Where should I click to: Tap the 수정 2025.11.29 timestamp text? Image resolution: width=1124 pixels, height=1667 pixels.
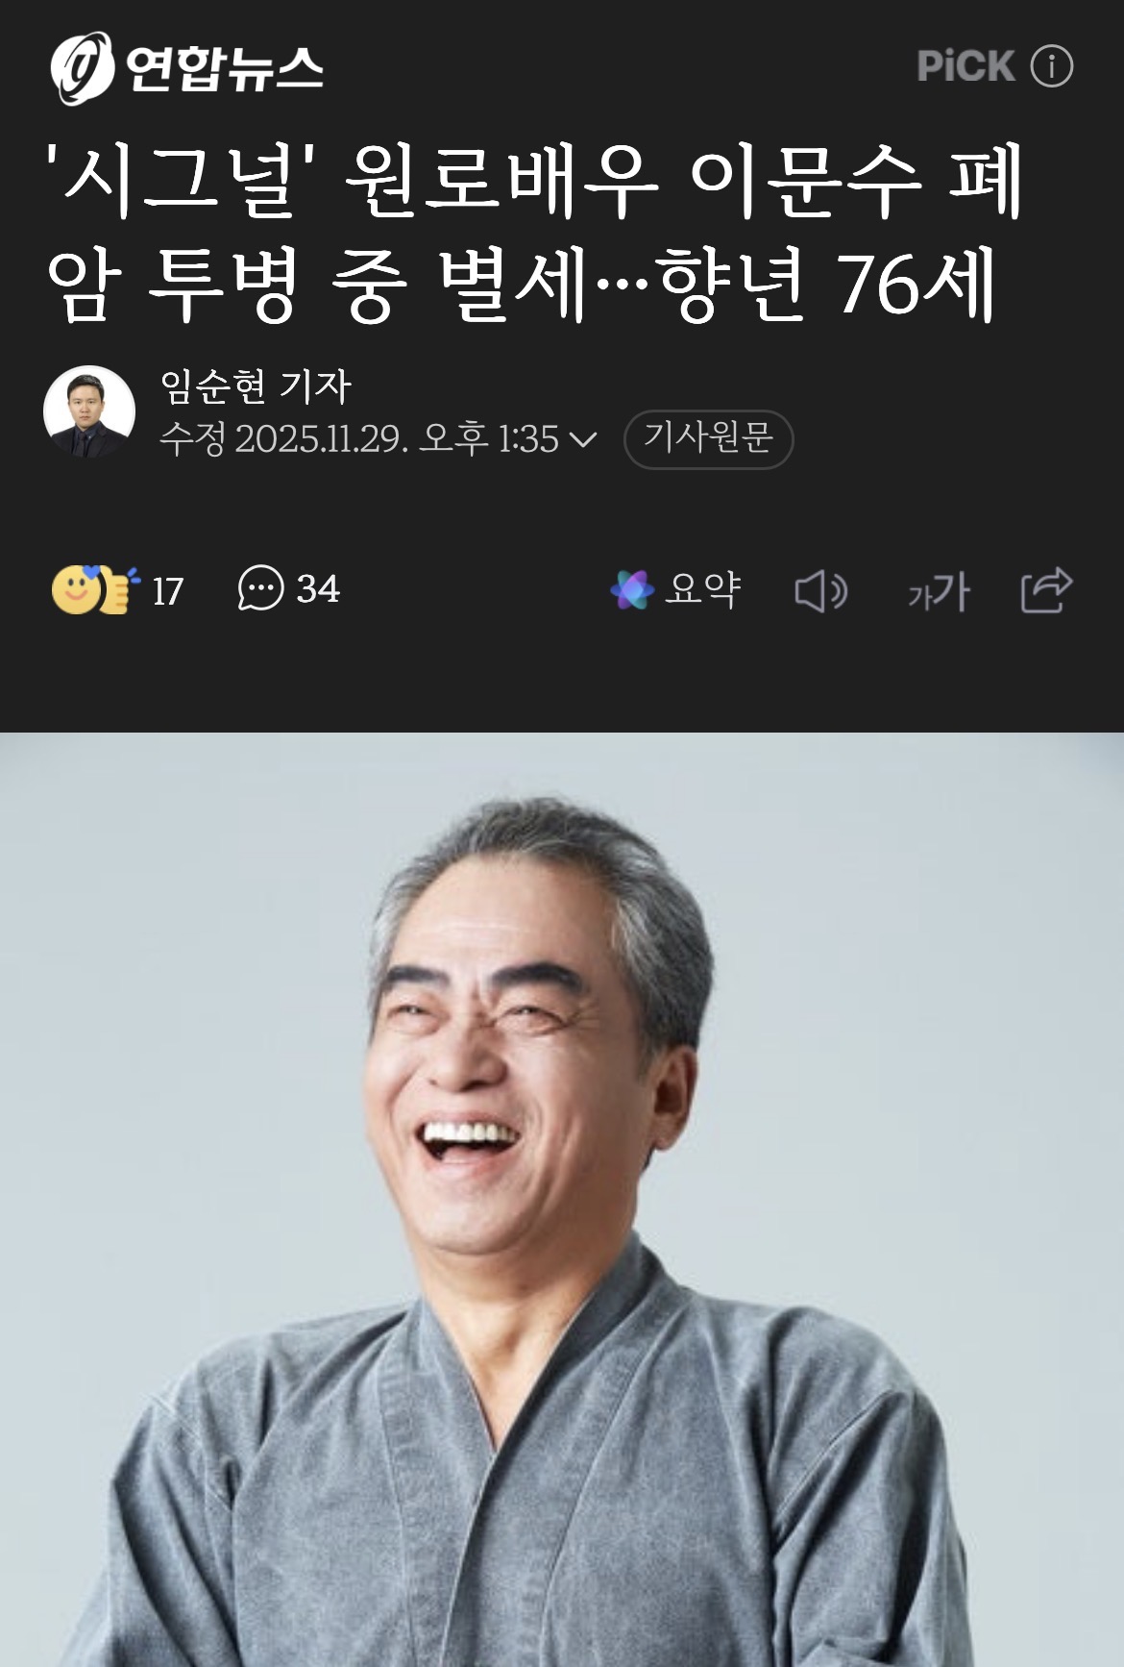click(358, 438)
